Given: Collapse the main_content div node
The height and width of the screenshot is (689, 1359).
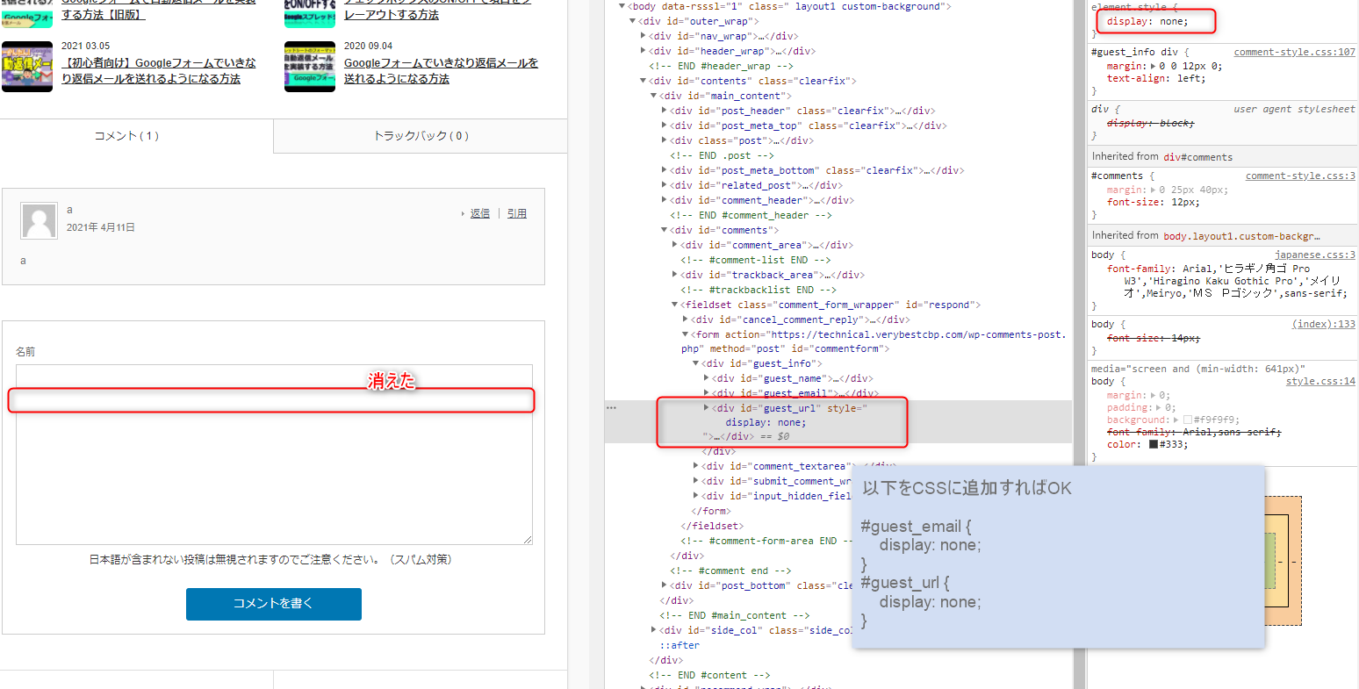Looking at the screenshot, I should 654,96.
